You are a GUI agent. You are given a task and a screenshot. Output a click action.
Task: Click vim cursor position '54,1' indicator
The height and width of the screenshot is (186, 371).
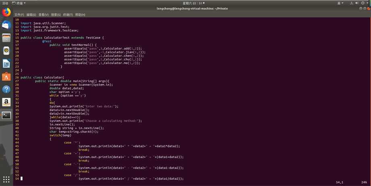tap(340, 182)
